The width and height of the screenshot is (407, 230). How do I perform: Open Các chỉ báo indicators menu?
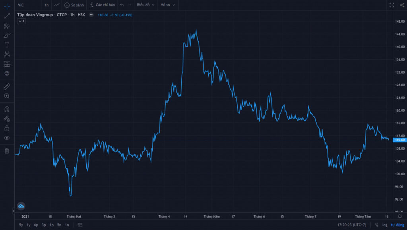(103, 5)
